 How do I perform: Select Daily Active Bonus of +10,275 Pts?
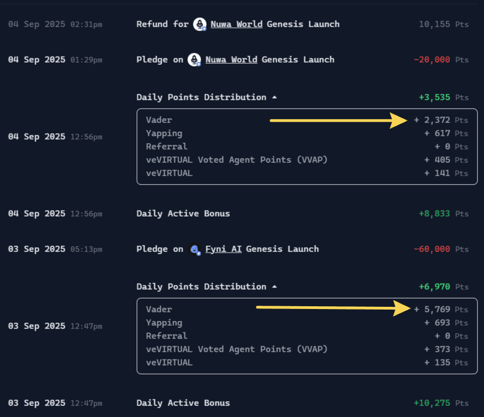click(x=183, y=403)
